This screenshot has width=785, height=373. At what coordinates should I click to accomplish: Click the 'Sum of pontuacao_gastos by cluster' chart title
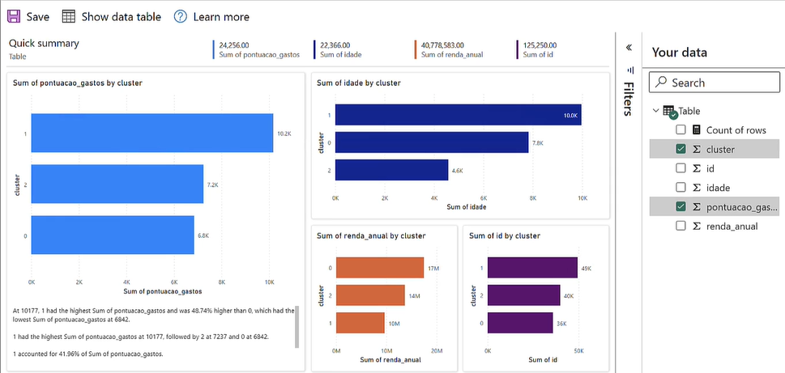(x=78, y=83)
